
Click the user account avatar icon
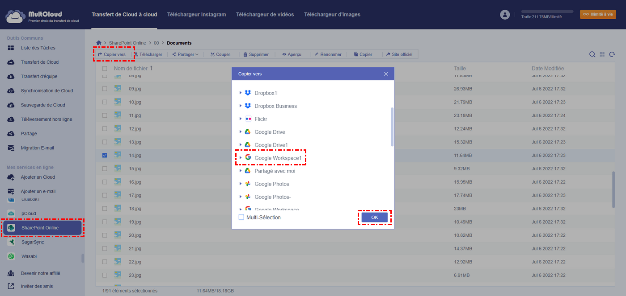click(505, 15)
